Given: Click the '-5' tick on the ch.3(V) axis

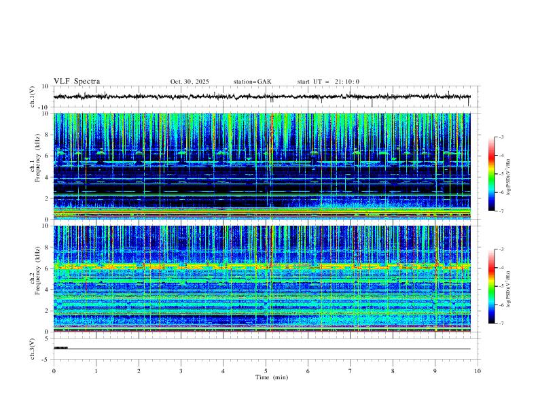Looking at the screenshot, I should coord(46,360).
